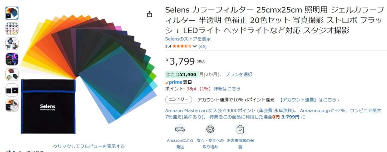Click the customer information protection bag icon
Image resolution: width=387 pixels, height=152 pixels.
(240, 129)
